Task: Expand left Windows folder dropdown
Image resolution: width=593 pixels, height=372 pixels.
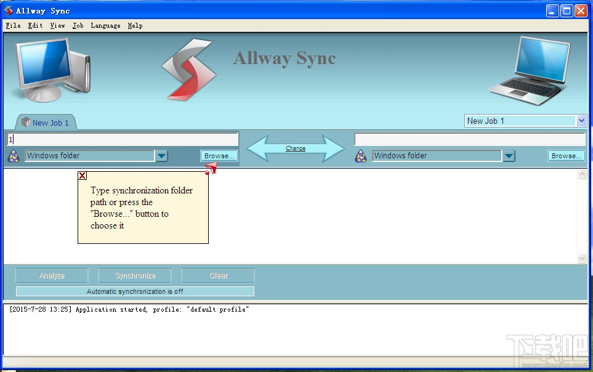Action: pyautogui.click(x=161, y=156)
